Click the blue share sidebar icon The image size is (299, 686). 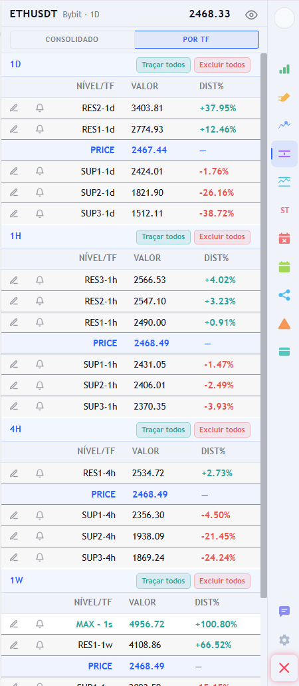click(x=284, y=295)
